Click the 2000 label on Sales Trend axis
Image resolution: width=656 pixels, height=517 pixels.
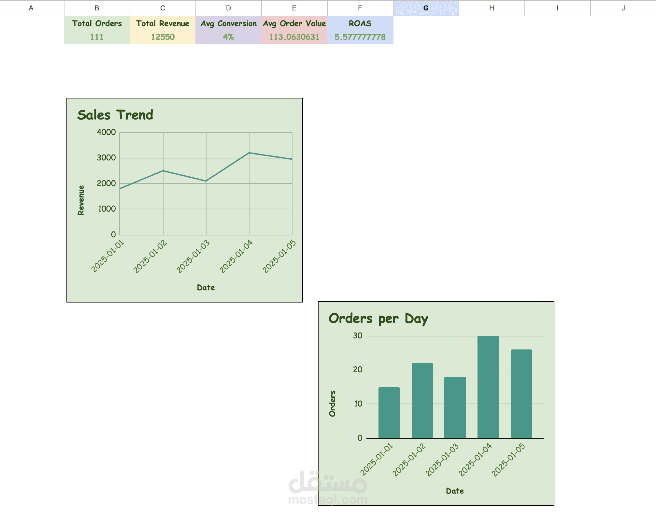point(106,184)
